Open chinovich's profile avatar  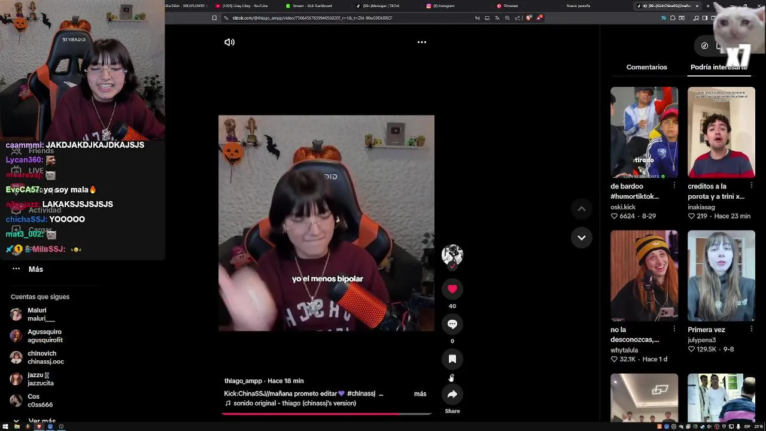16,357
